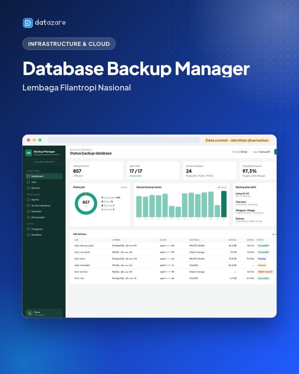Click the dark green bar for day 22
299x374 pixels.
(224, 204)
